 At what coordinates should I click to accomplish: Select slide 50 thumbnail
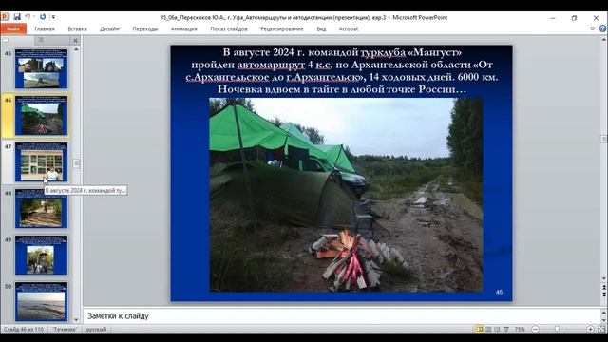click(41, 301)
